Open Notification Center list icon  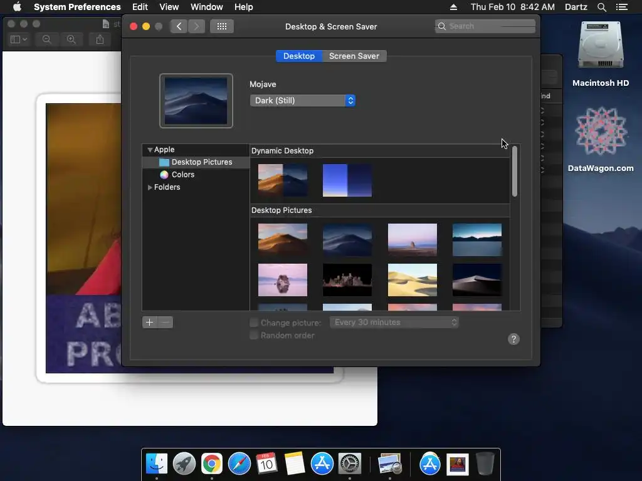(622, 7)
